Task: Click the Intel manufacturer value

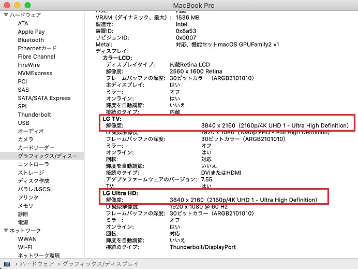Action: coord(182,24)
